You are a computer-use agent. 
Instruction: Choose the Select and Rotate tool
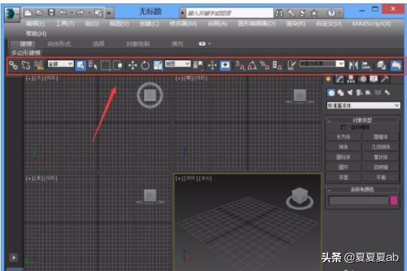click(145, 65)
